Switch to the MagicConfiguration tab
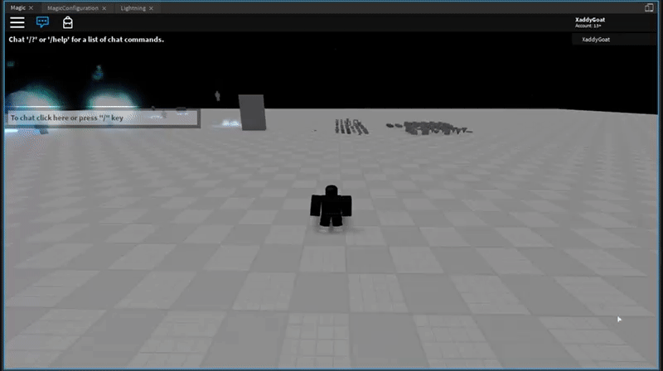663x371 pixels. pyautogui.click(x=73, y=8)
